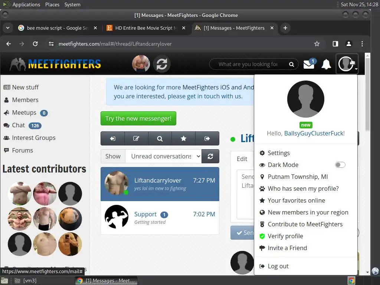Open the System menu

point(72,4)
